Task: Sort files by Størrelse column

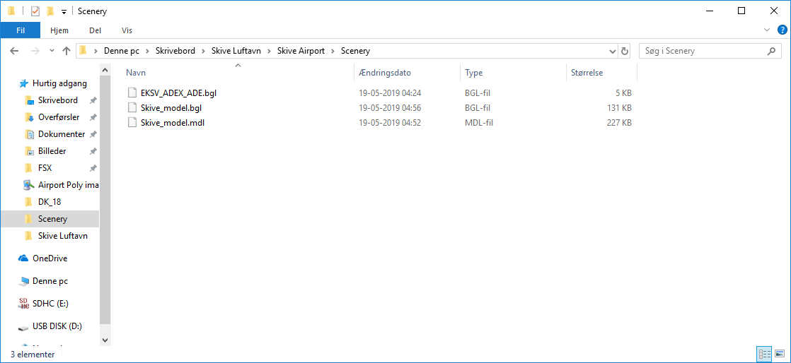Action: (x=601, y=73)
